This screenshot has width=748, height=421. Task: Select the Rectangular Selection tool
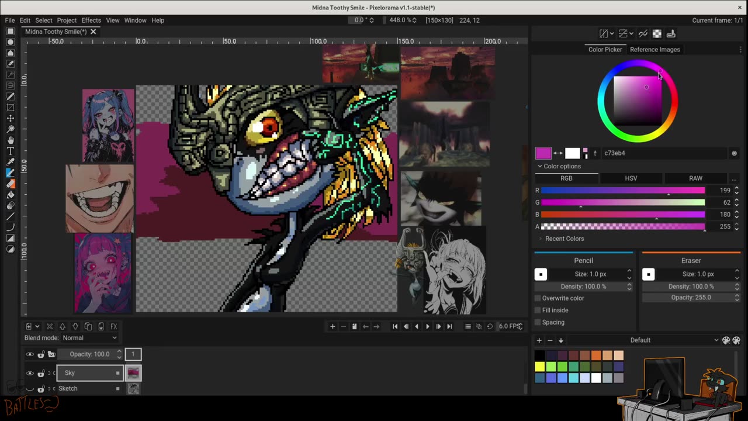tap(11, 31)
